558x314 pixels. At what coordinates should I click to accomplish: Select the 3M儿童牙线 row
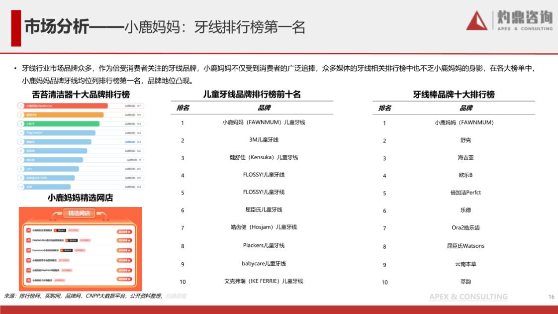[264, 140]
